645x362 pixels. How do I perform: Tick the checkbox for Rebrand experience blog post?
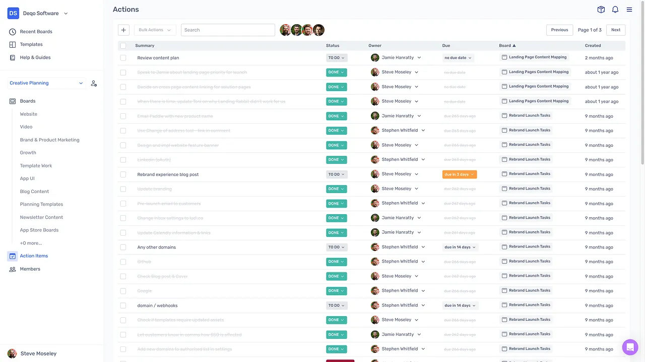pos(123,174)
